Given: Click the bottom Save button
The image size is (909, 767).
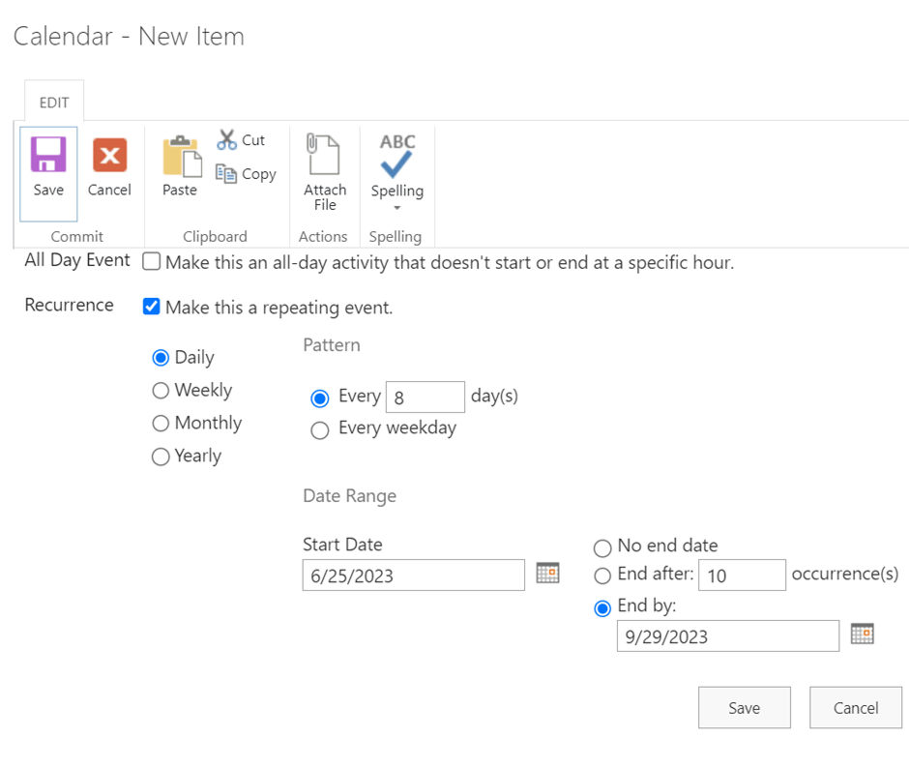Looking at the screenshot, I should click(x=745, y=707).
